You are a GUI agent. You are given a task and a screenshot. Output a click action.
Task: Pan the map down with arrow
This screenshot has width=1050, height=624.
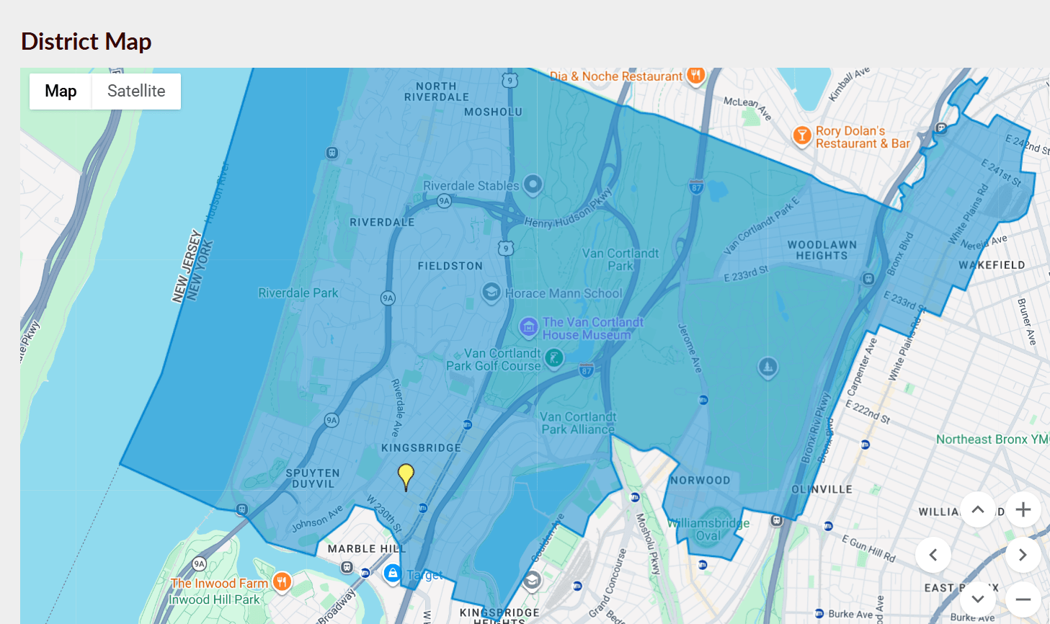click(978, 599)
